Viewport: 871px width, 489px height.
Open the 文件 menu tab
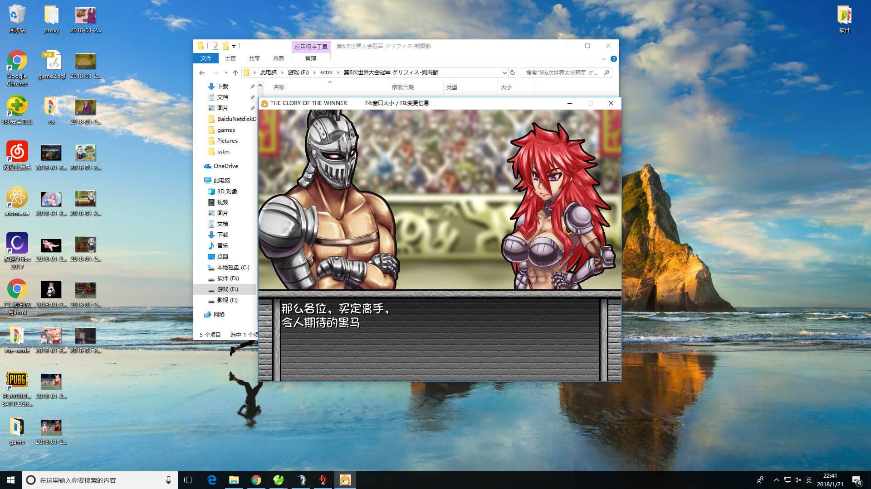pyautogui.click(x=206, y=58)
